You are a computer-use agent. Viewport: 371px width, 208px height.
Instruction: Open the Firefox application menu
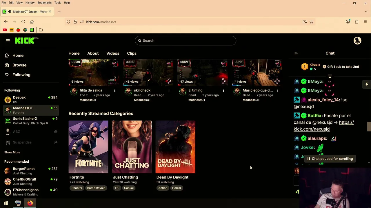[x=365, y=22]
